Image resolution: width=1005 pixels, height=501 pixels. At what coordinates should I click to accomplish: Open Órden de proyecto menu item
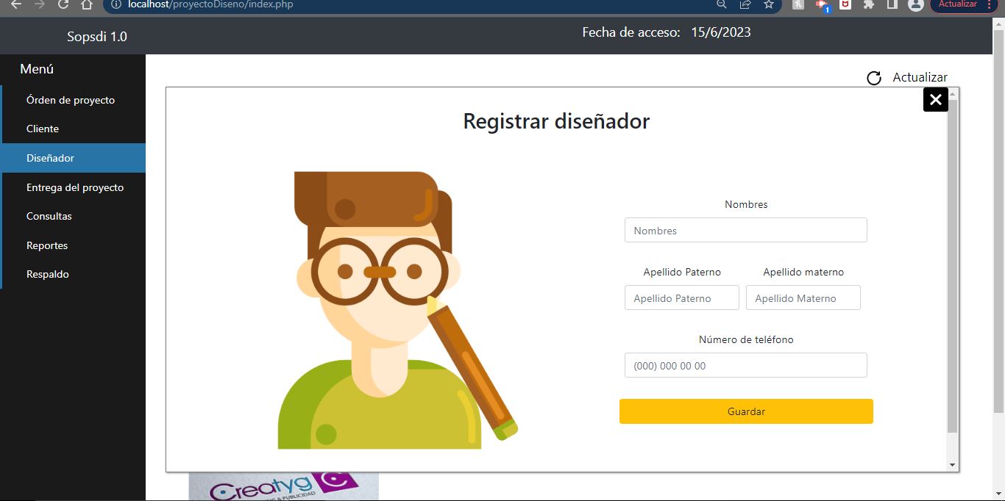[x=71, y=100]
